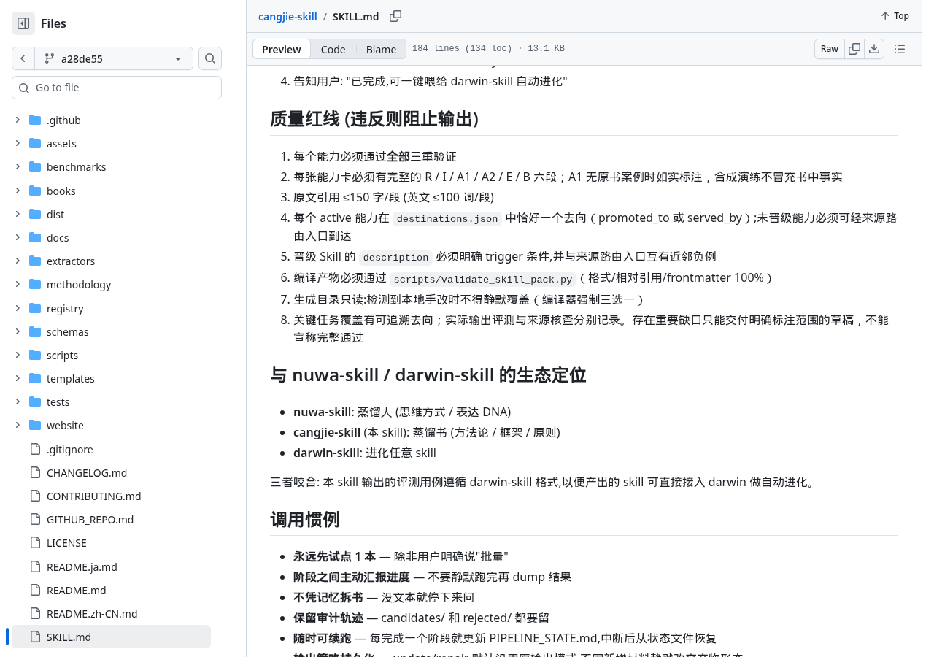The width and height of the screenshot is (934, 657).
Task: Copy raw file contents
Action: 854,49
